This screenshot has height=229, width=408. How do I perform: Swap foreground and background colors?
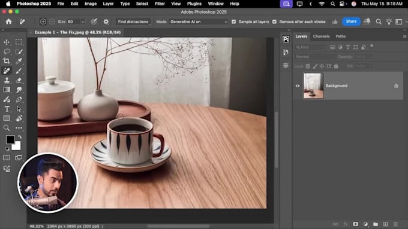pyautogui.click(x=20, y=137)
